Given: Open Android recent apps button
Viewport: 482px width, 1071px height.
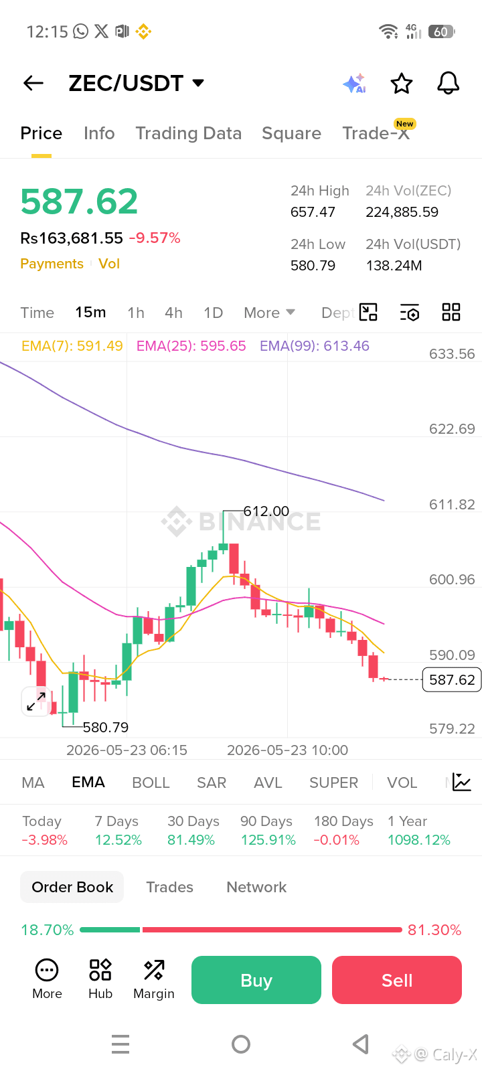Looking at the screenshot, I should 120,1044.
